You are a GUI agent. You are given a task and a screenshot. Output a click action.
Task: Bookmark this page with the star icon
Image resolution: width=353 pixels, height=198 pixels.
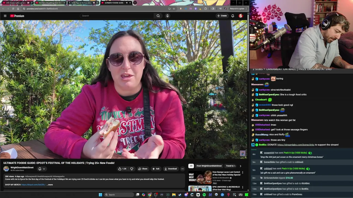(174, 9)
